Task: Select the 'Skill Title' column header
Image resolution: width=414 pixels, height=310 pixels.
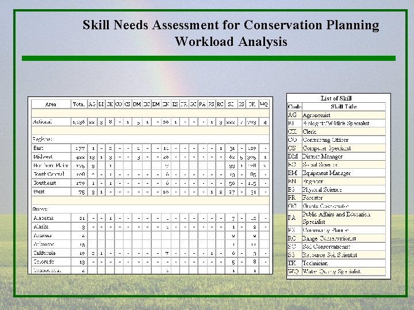Action: (x=343, y=107)
